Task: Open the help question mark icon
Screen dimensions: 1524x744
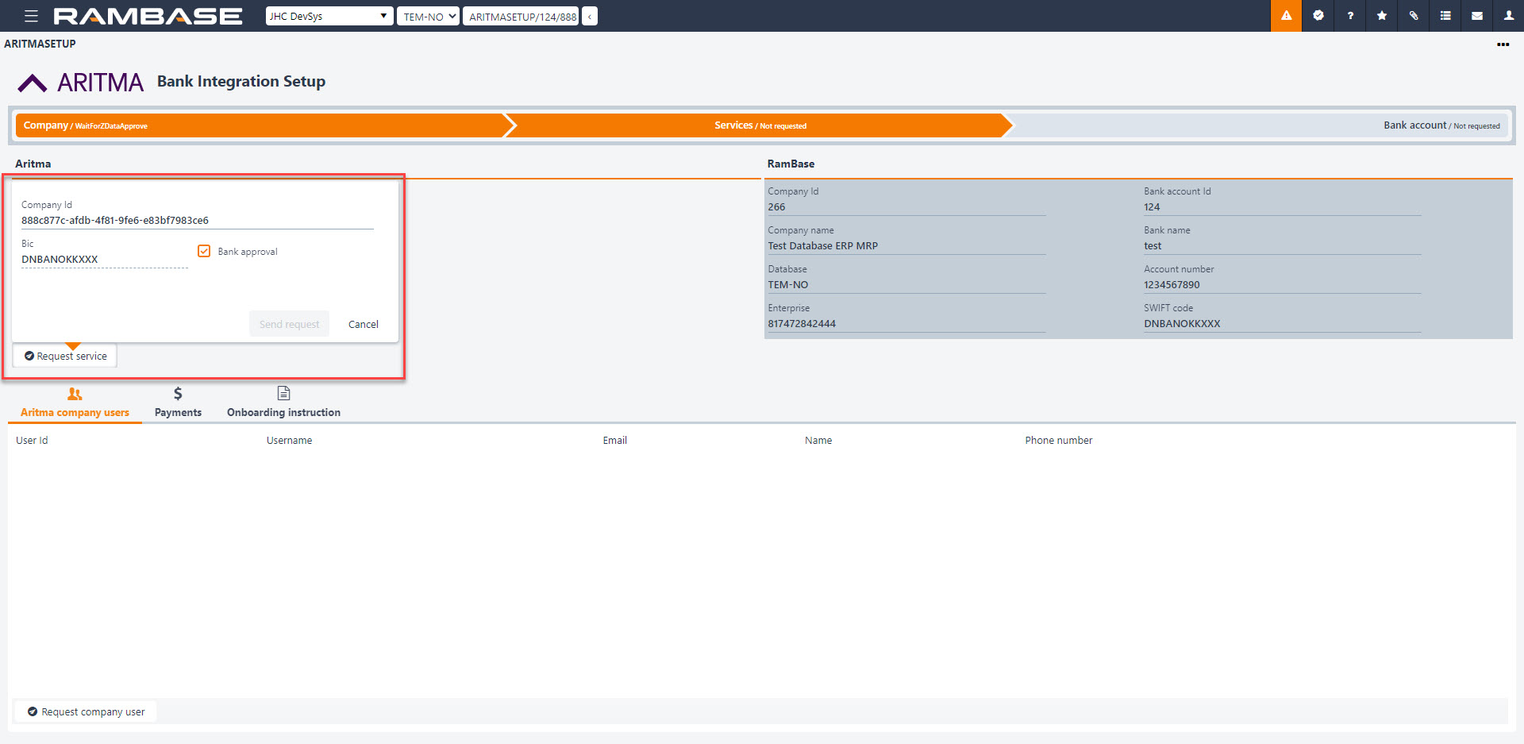Action: 1350,16
